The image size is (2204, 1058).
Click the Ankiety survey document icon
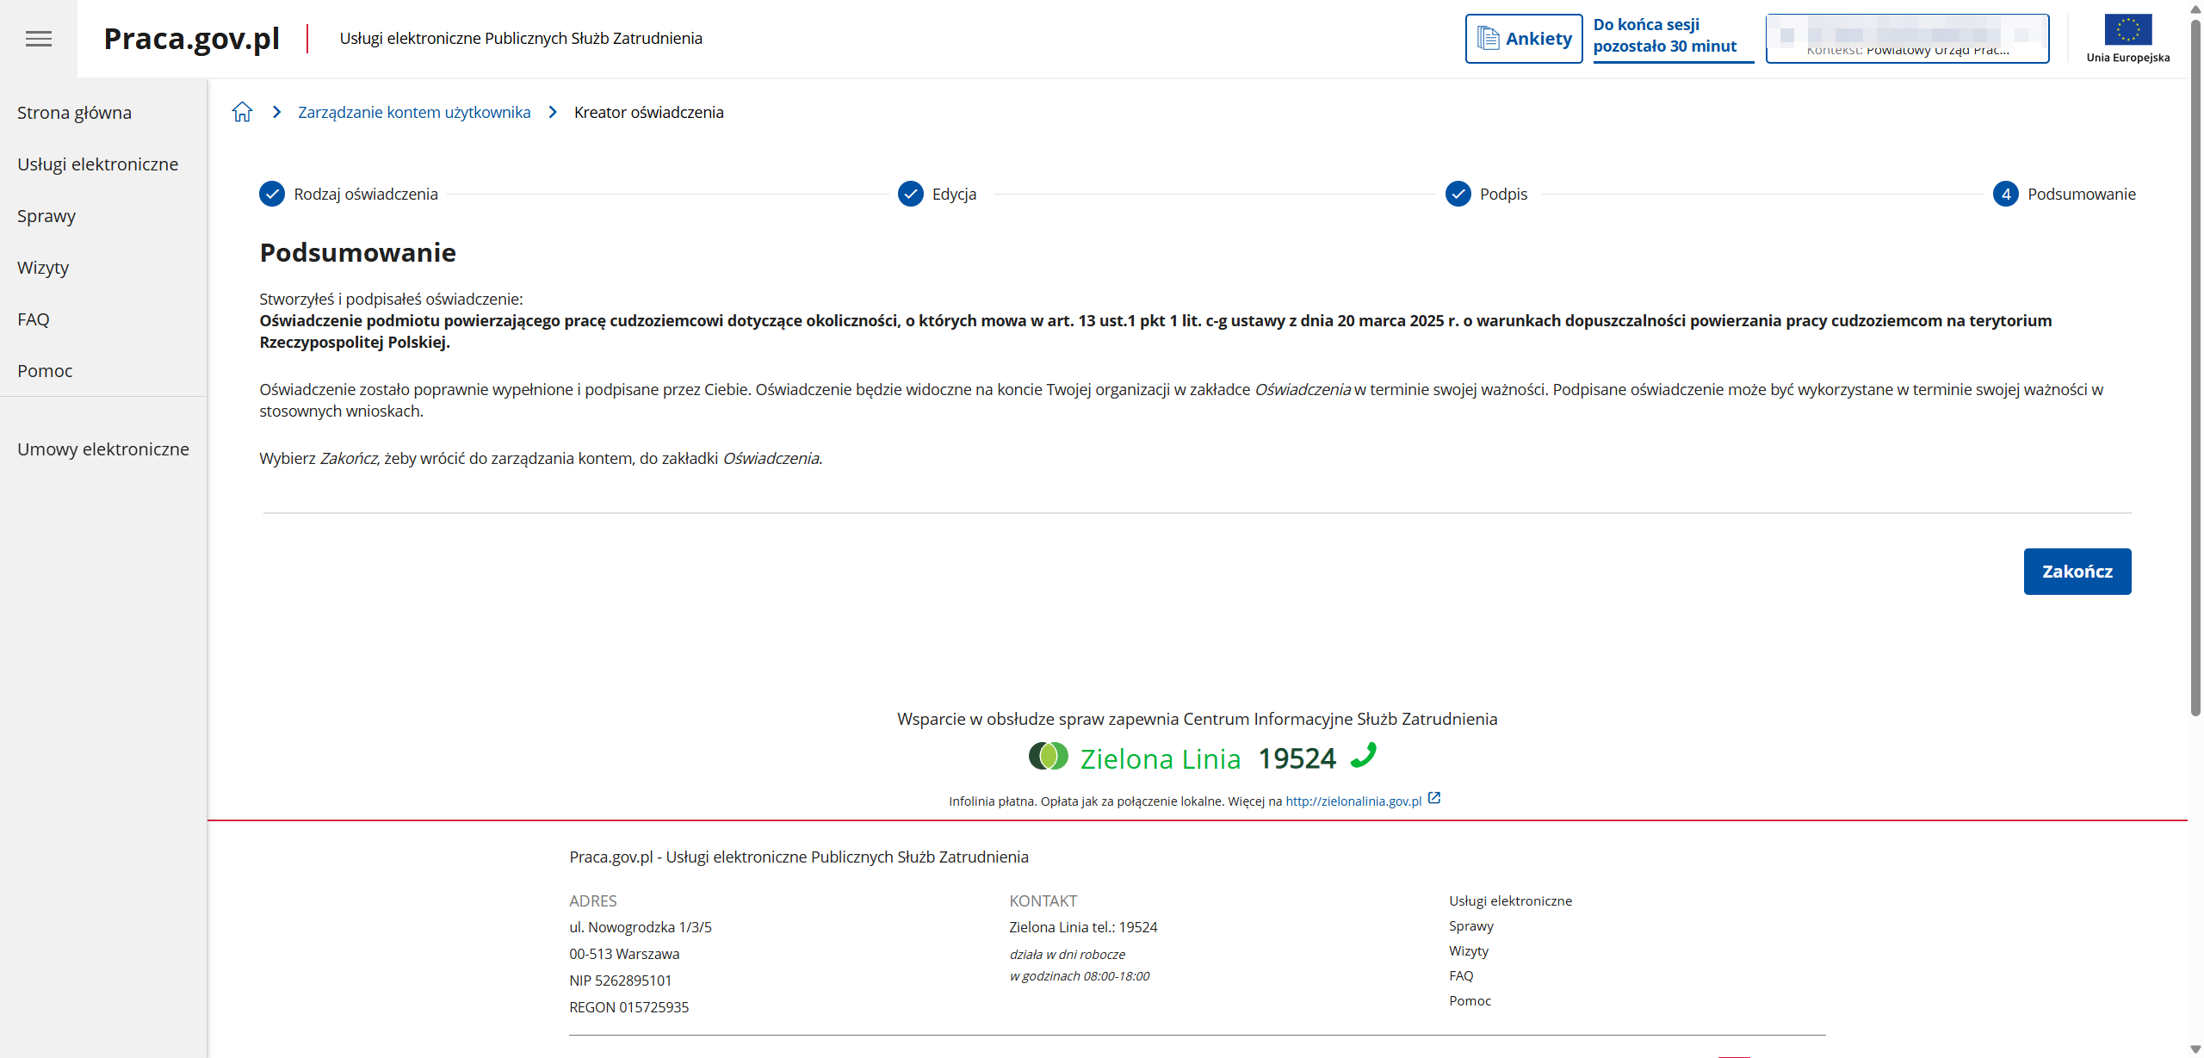point(1488,39)
